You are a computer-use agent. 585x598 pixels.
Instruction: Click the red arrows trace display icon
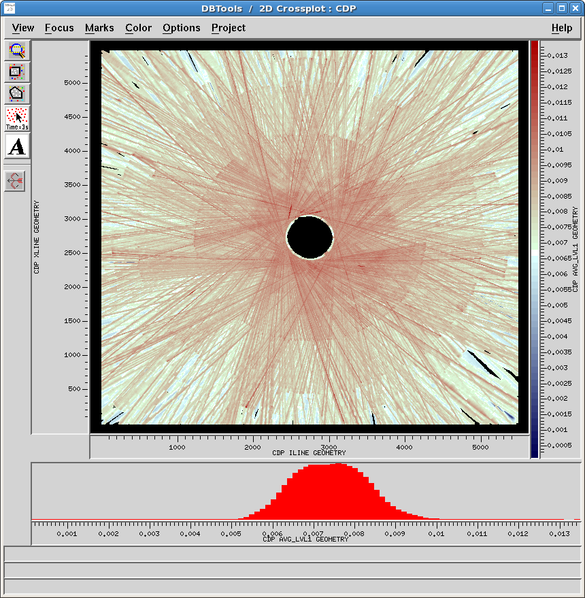15,181
